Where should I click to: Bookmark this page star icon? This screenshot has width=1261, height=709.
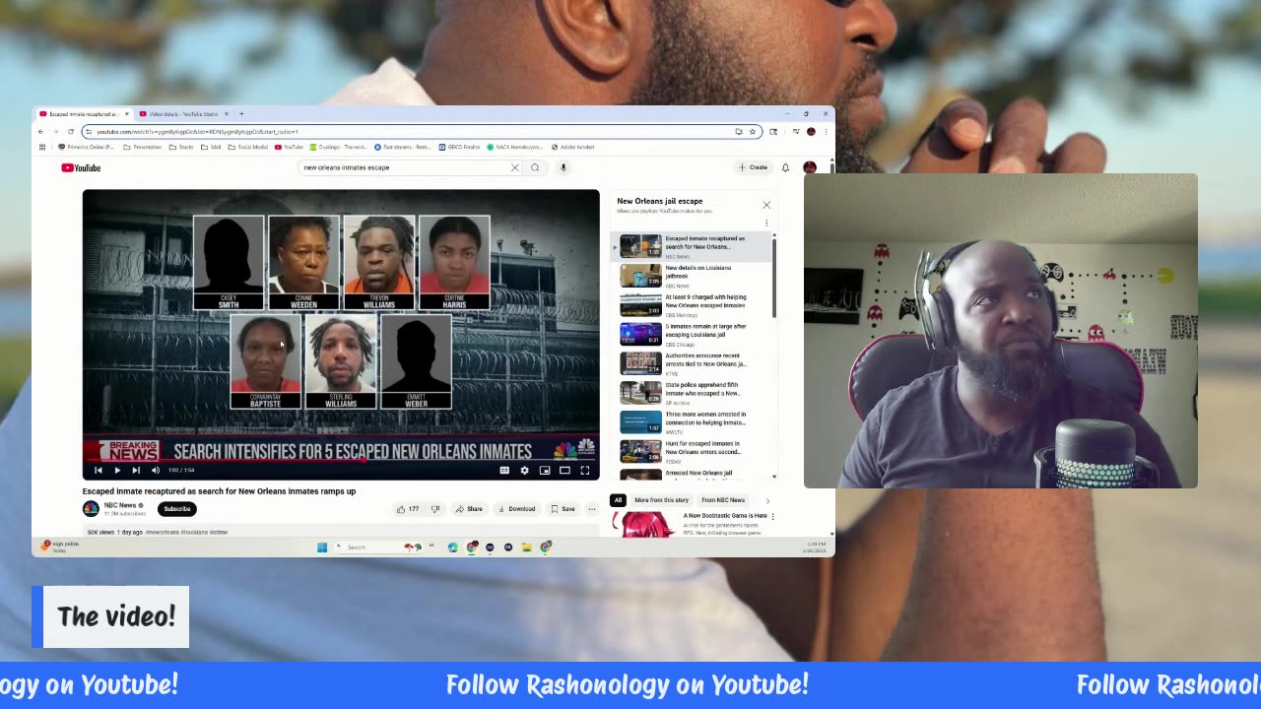coord(752,131)
